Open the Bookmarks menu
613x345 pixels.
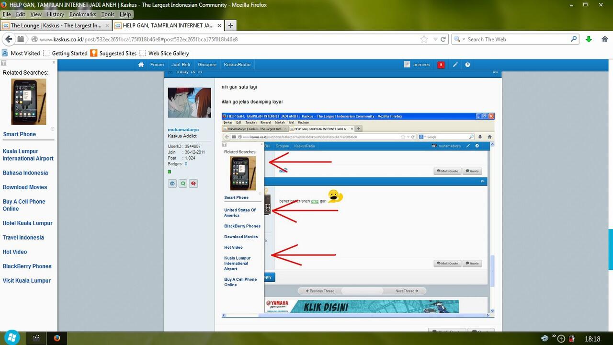tap(83, 14)
